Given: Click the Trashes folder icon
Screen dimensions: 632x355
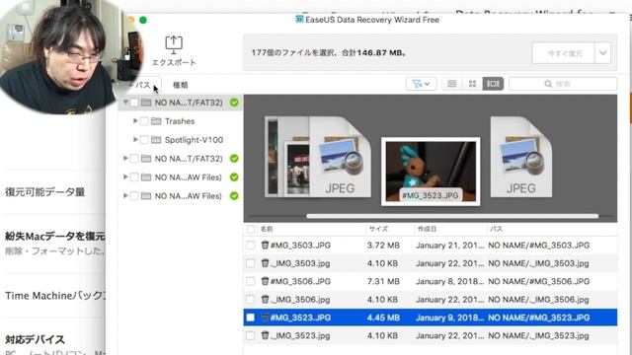Looking at the screenshot, I should click(x=156, y=121).
